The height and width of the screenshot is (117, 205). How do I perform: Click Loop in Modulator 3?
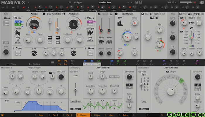(x=144, y=101)
